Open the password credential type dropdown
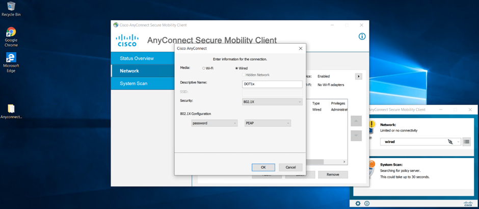Image resolution: width=479 pixels, height=209 pixels. point(214,123)
